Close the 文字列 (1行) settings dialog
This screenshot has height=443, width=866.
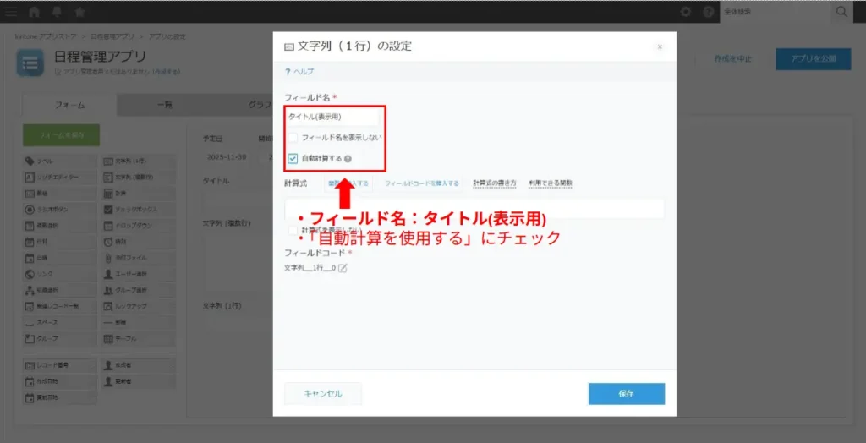[x=660, y=47]
